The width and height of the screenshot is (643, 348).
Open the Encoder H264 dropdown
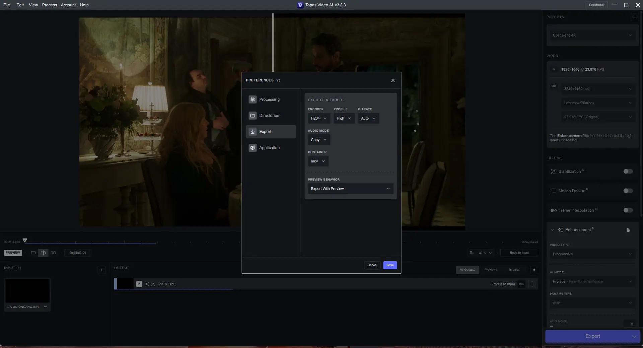319,118
